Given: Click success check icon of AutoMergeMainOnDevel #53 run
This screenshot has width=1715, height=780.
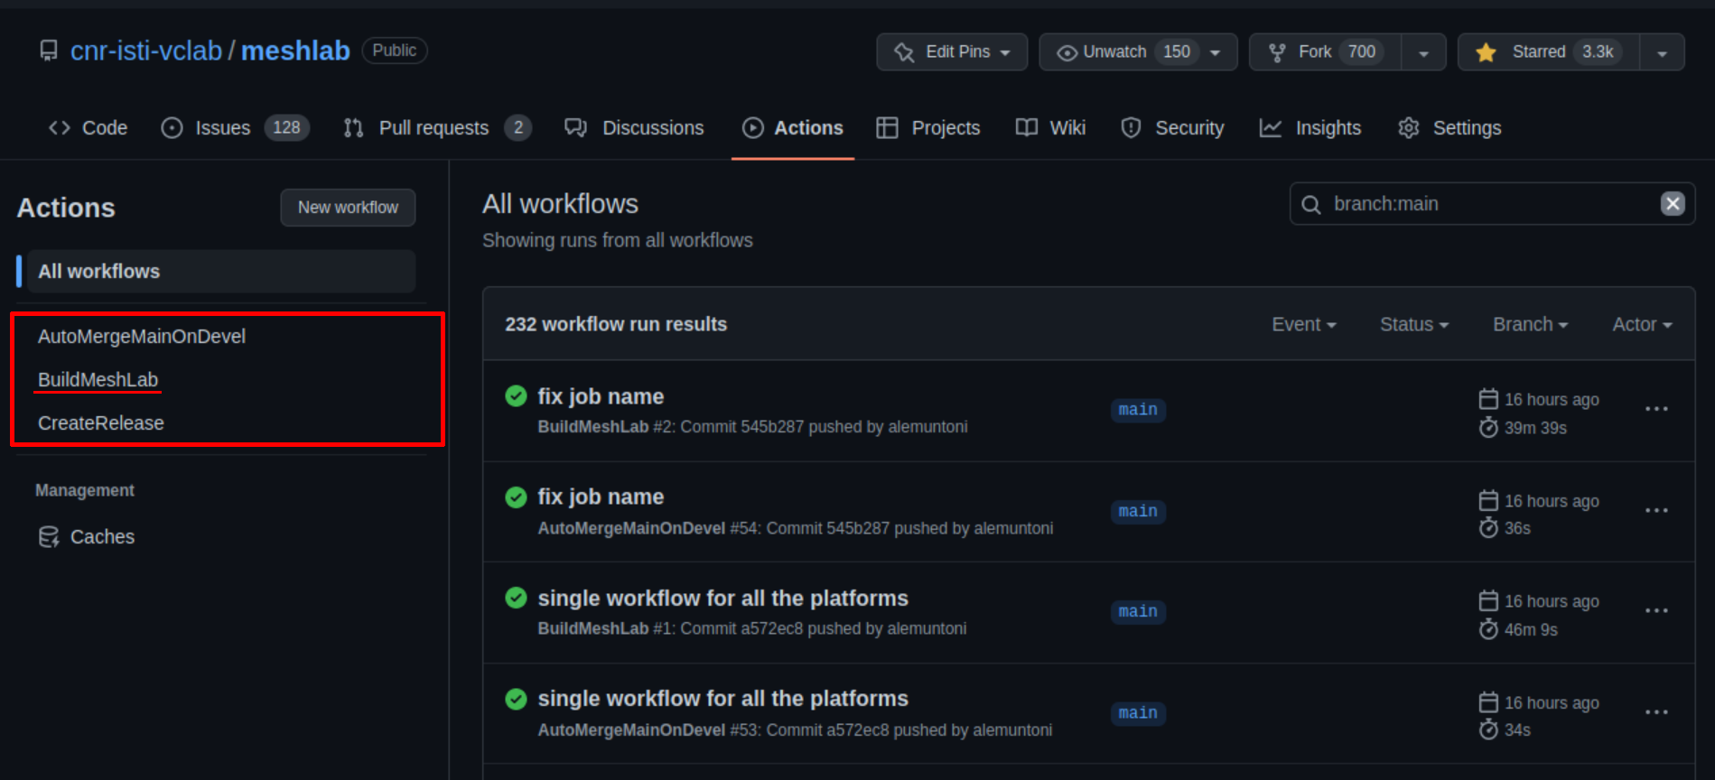Looking at the screenshot, I should click(516, 699).
